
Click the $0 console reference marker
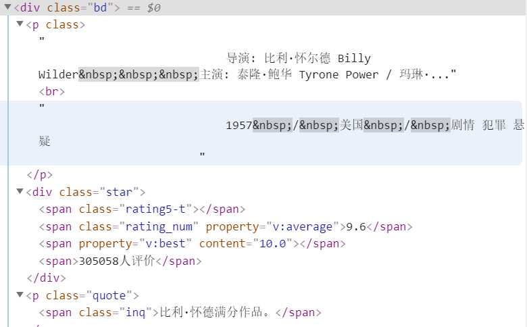(153, 7)
